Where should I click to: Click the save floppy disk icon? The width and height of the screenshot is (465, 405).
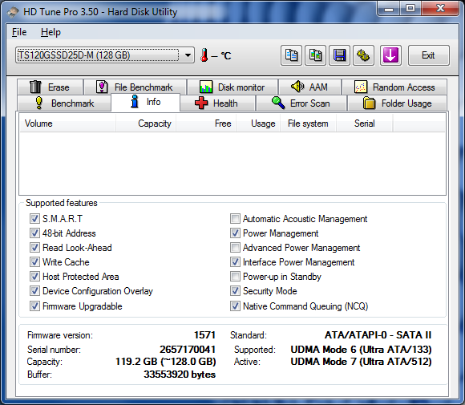(x=340, y=55)
